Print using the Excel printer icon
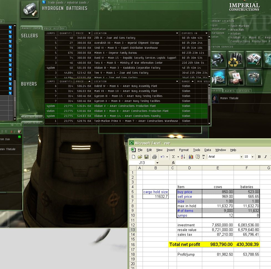The height and width of the screenshot is (269, 271). (x=154, y=157)
